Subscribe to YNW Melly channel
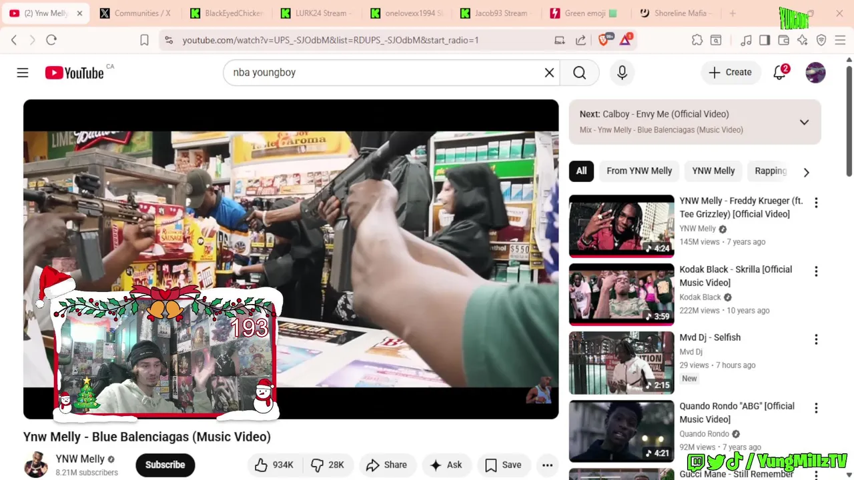The image size is (854, 480). (165, 465)
